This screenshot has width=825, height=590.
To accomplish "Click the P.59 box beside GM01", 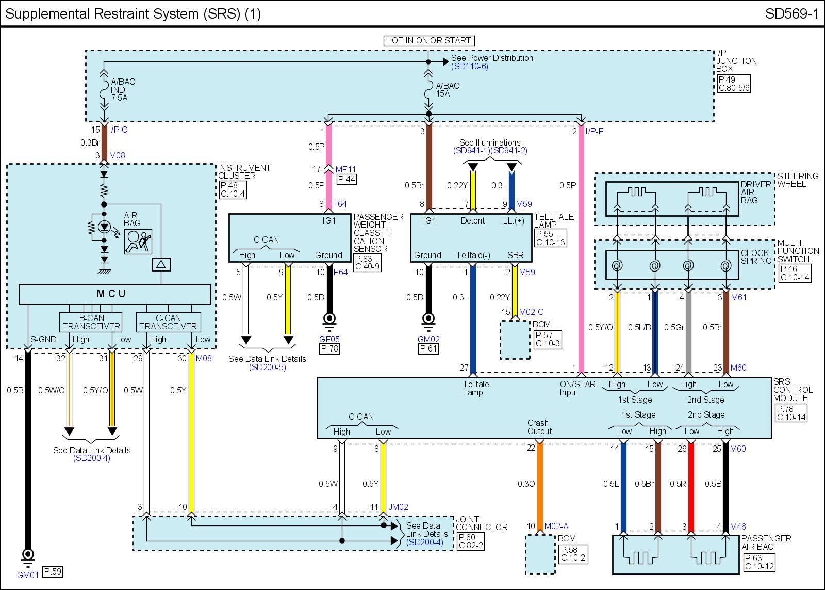I will (x=53, y=571).
